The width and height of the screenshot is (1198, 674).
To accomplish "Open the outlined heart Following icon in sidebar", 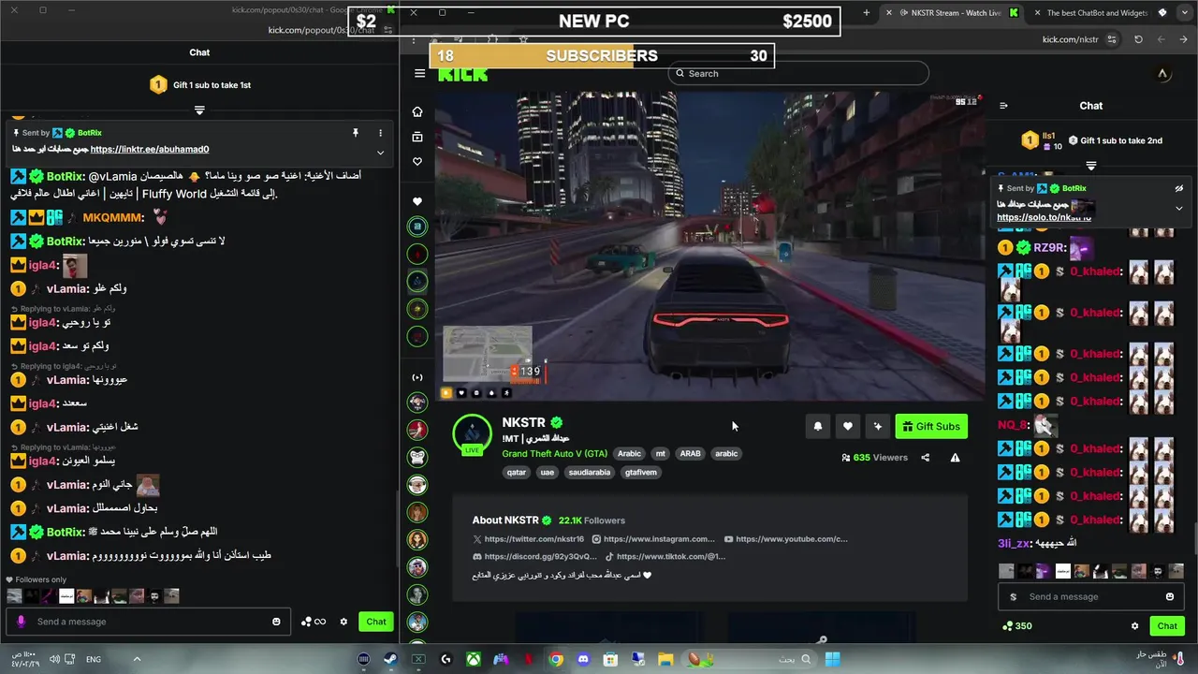I will (417, 162).
